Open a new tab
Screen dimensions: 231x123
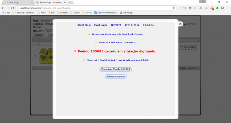tap(71, 3)
